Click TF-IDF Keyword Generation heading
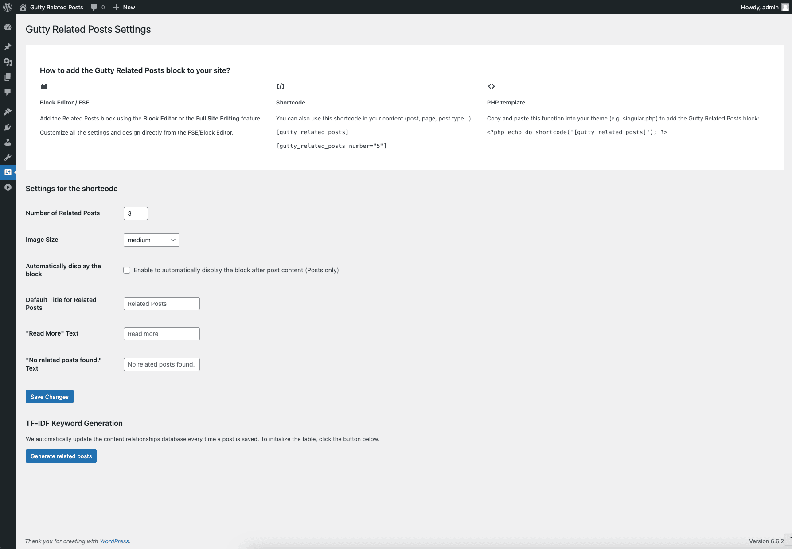 click(74, 423)
